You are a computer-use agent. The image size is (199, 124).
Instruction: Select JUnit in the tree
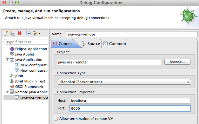[19, 76]
